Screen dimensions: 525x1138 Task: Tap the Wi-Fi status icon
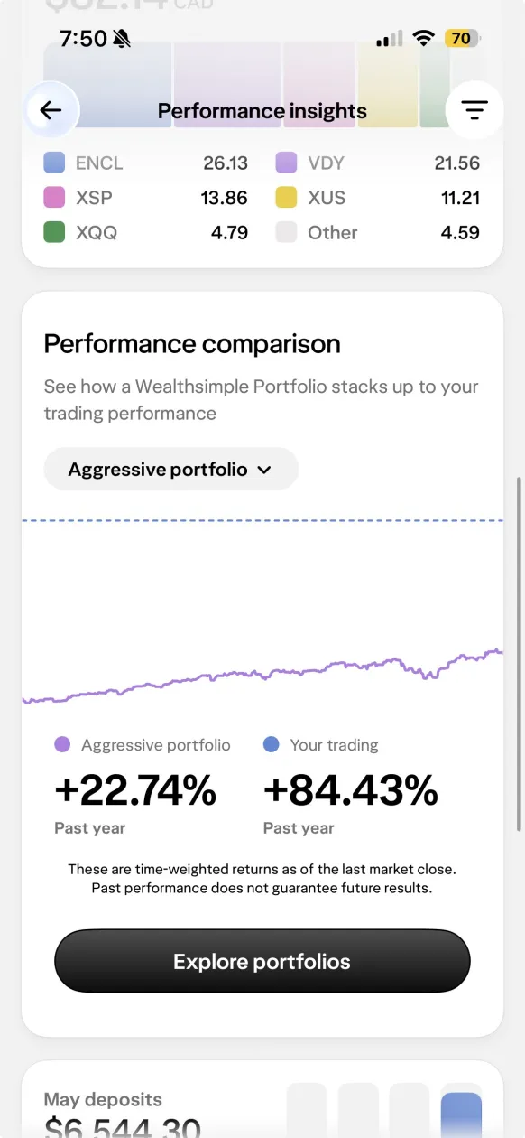pos(423,39)
